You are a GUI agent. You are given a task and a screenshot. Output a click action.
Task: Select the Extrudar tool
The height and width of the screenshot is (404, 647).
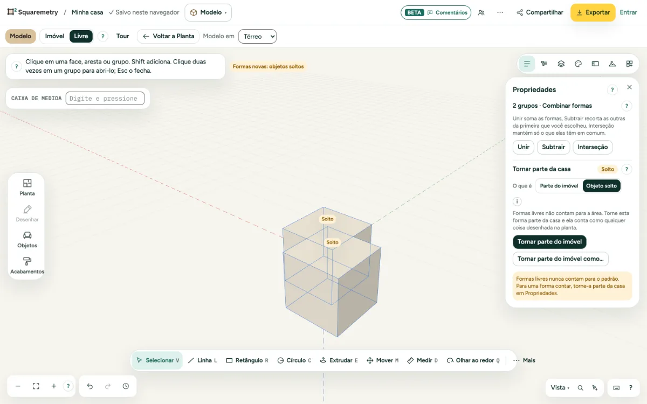(x=339, y=360)
